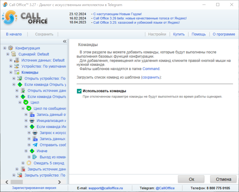Open the @CallOffice Telegram link

165,188
